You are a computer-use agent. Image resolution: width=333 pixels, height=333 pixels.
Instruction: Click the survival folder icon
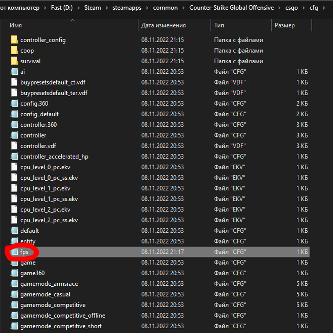pyautogui.click(x=14, y=61)
